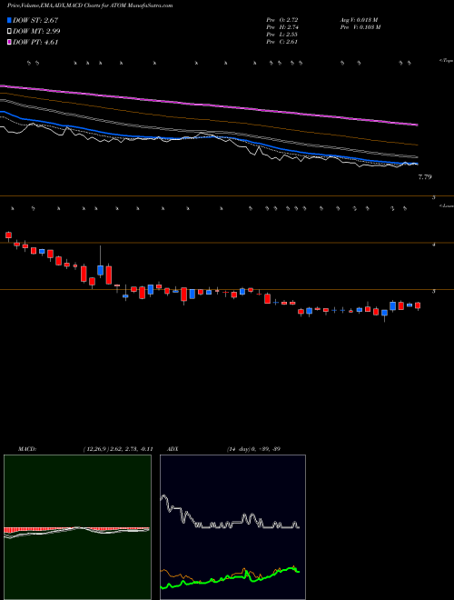Click the ADX '(14 day) 6, +39, -39' readout
The height and width of the screenshot is (600, 454).
tap(252, 449)
